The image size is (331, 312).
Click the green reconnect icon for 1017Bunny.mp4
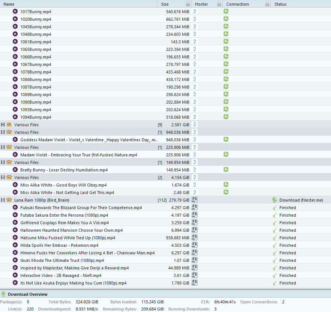pyautogui.click(x=226, y=11)
